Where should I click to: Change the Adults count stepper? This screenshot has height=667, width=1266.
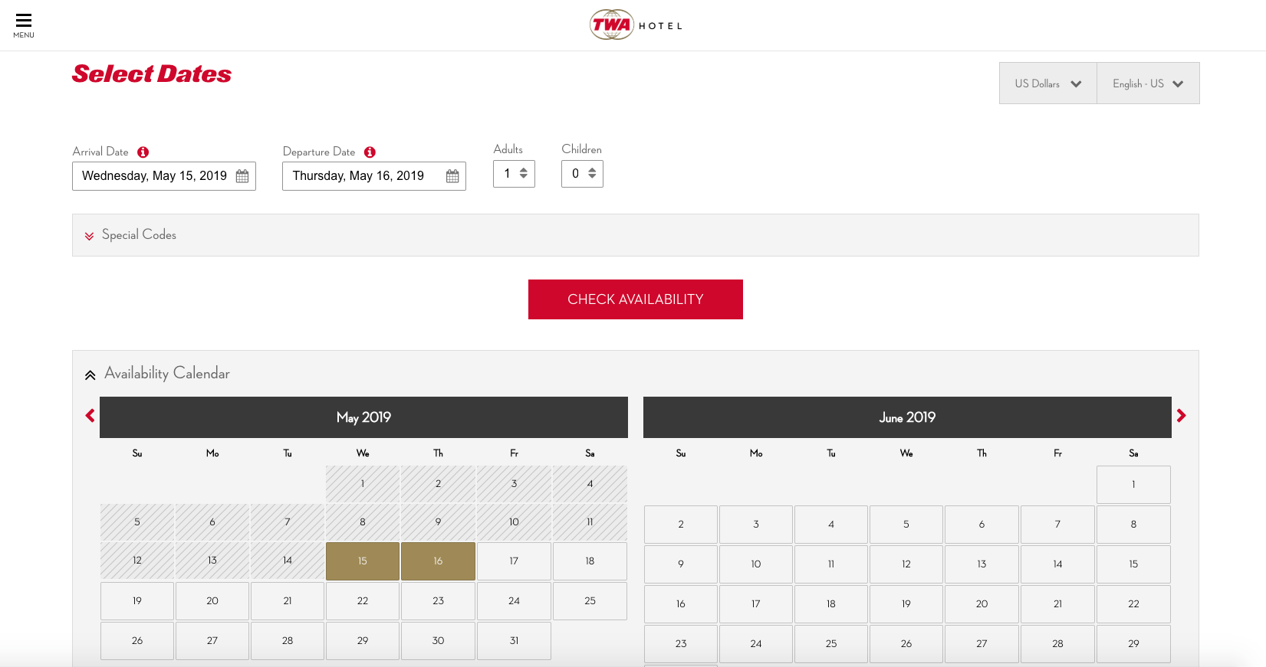pyautogui.click(x=523, y=174)
